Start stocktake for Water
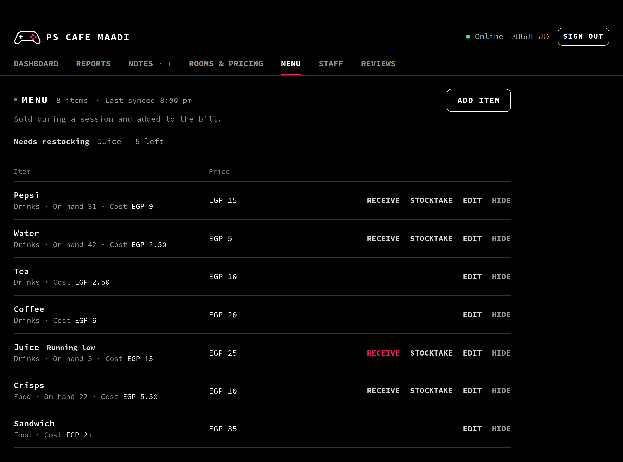 (x=431, y=239)
